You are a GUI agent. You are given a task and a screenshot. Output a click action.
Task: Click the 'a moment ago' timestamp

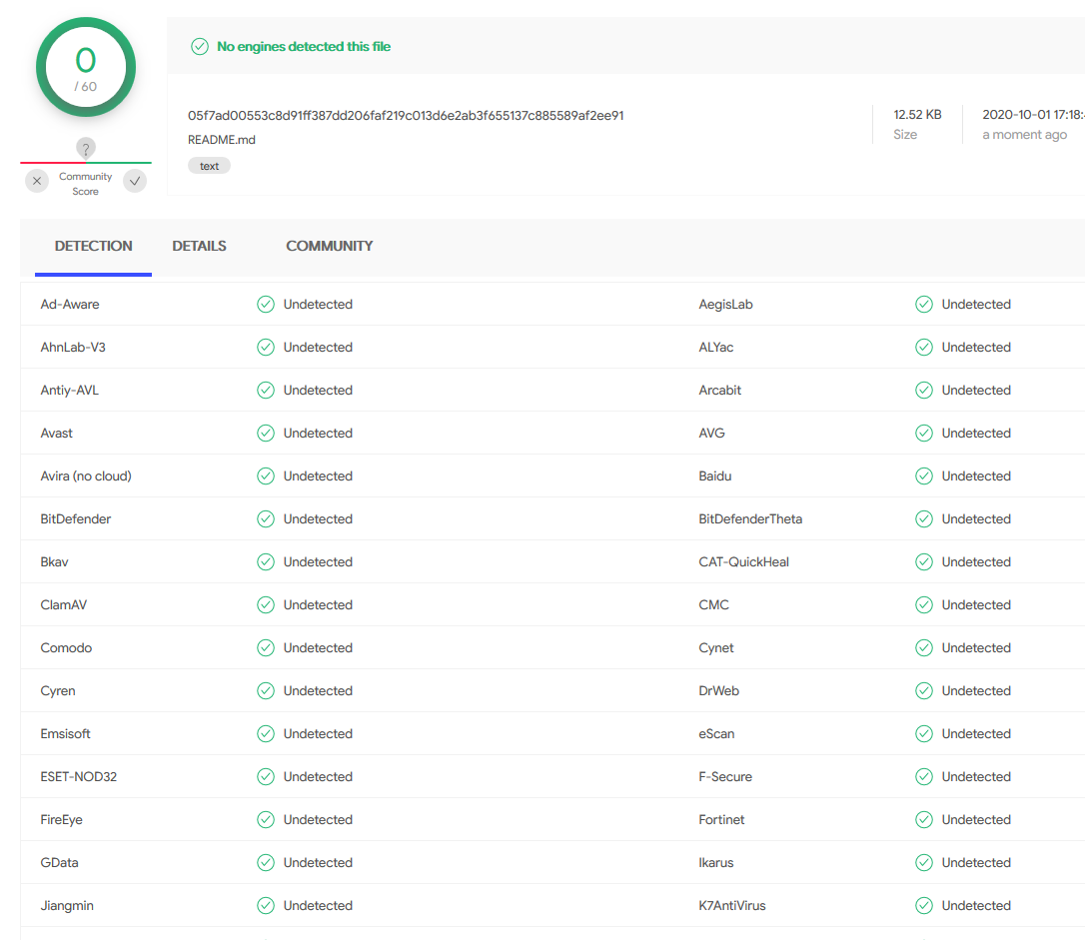pyautogui.click(x=1025, y=135)
